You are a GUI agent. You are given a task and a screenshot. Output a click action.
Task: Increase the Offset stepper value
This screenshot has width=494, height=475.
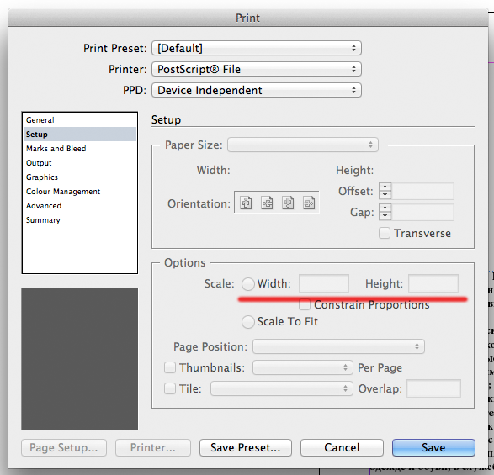click(385, 187)
